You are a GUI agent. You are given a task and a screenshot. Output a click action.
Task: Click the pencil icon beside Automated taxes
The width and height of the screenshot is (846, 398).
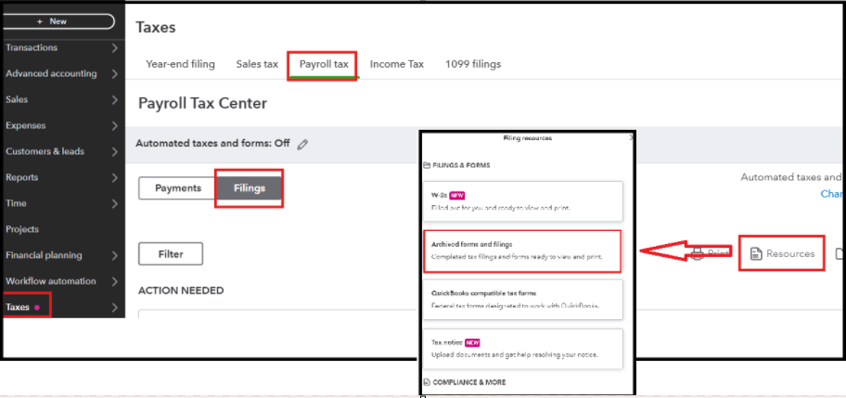pyautogui.click(x=303, y=144)
